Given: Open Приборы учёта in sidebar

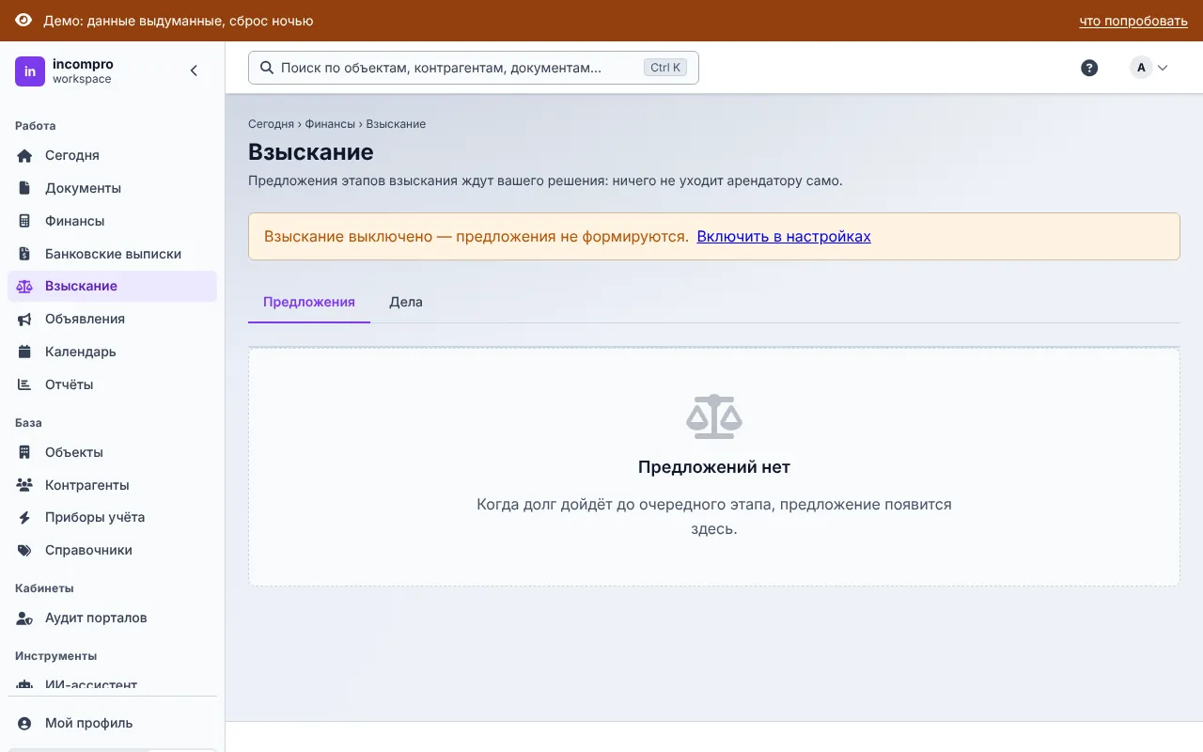Looking at the screenshot, I should coord(112,517).
